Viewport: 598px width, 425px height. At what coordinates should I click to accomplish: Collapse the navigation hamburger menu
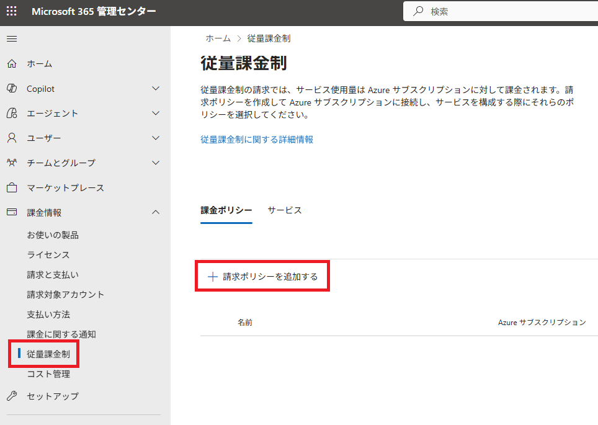12,38
